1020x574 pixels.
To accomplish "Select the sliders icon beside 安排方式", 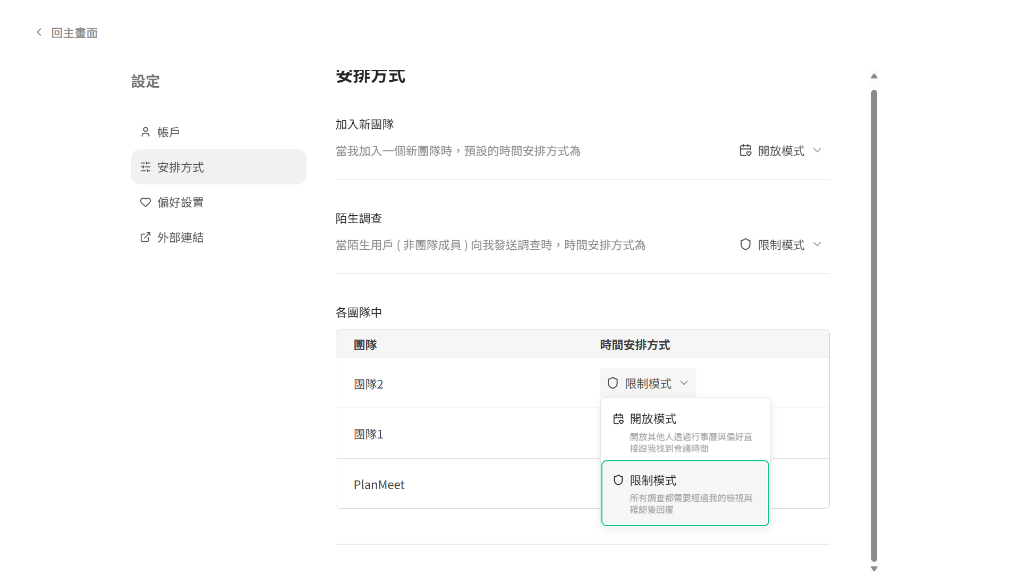I will tap(145, 167).
